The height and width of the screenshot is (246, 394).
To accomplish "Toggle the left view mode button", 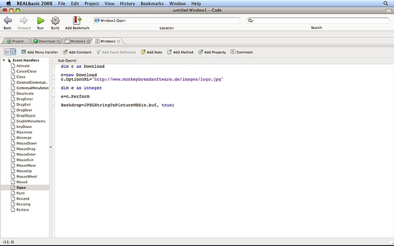I will tap(7, 52).
